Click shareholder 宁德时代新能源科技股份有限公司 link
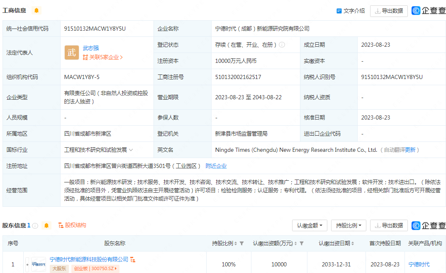446x273 pixels. coord(90,260)
